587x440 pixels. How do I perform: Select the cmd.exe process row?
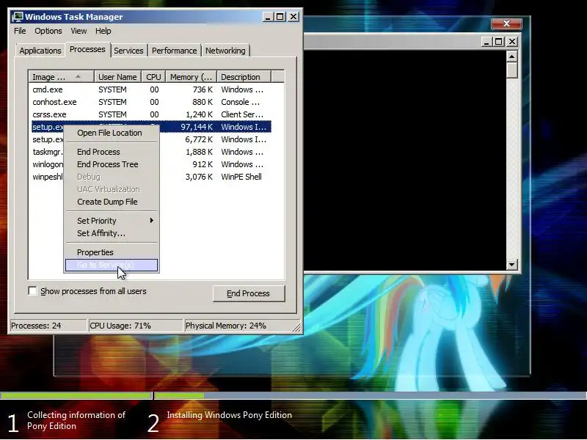[151, 89]
